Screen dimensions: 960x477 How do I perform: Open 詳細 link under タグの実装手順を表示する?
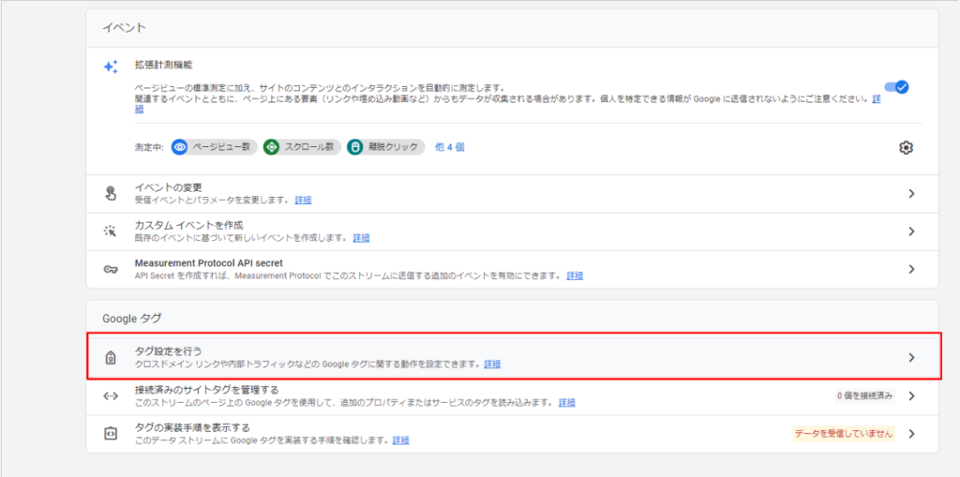tap(401, 440)
